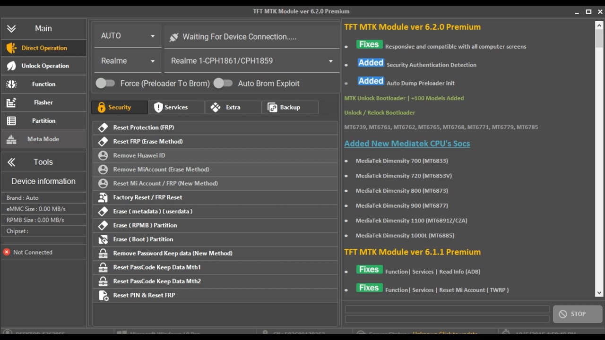This screenshot has height=340, width=605.
Task: Click the eraser icon beside Erase (metadata) (userdata)
Action: tap(103, 211)
